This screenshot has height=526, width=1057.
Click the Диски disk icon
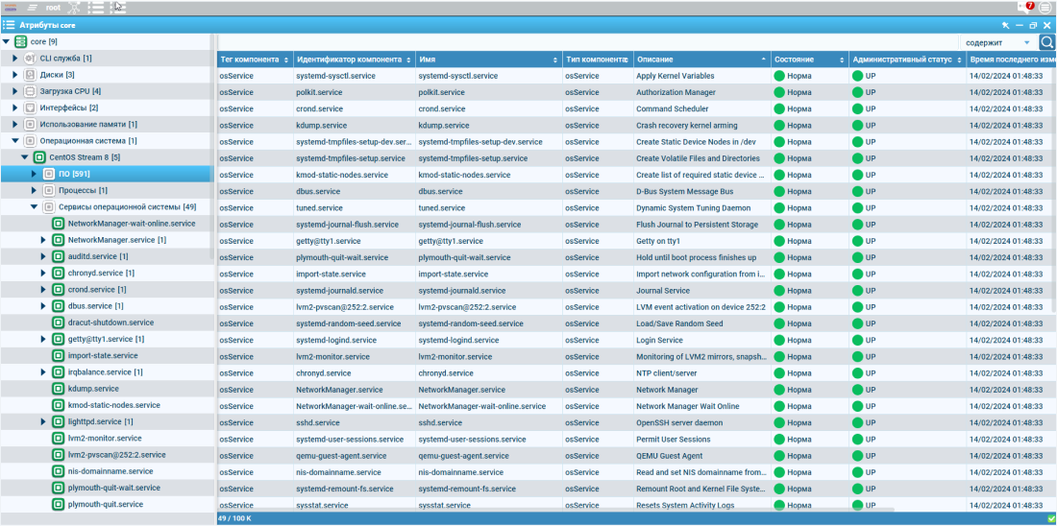point(30,75)
